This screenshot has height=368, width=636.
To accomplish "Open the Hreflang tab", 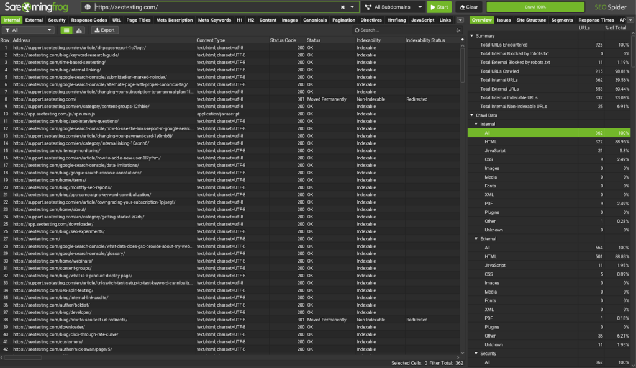I will [x=396, y=20].
